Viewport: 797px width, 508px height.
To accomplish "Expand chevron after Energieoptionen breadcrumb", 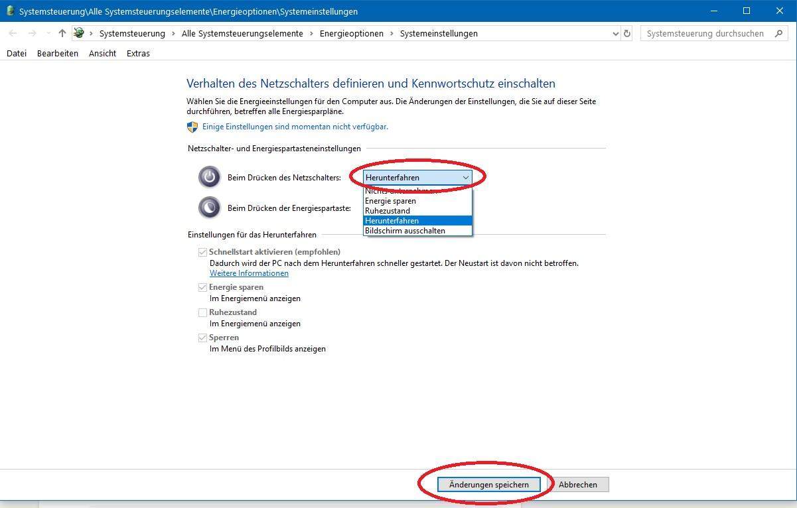I will (392, 33).
